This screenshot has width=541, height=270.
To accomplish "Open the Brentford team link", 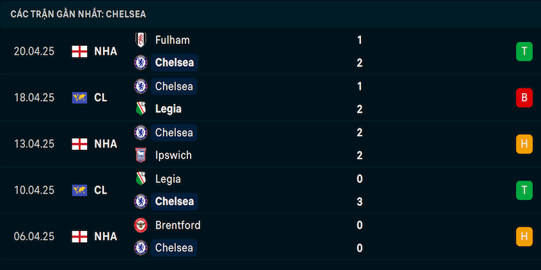I will (178, 225).
